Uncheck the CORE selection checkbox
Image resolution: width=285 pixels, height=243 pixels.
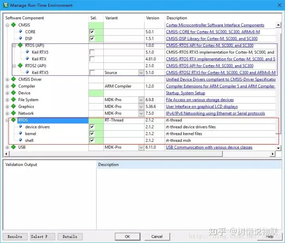coord(92,32)
